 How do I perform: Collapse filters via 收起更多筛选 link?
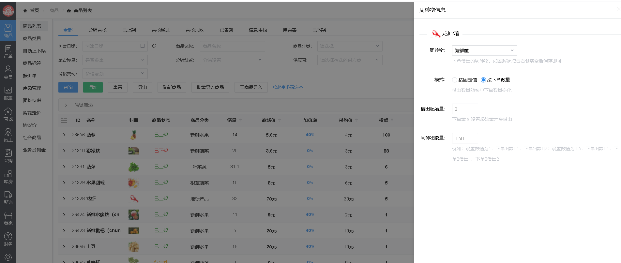[288, 87]
